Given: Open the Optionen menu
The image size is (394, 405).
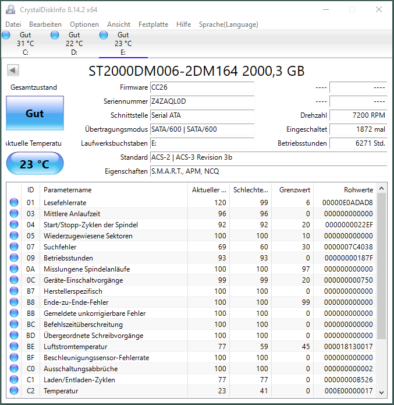Looking at the screenshot, I should click(84, 24).
